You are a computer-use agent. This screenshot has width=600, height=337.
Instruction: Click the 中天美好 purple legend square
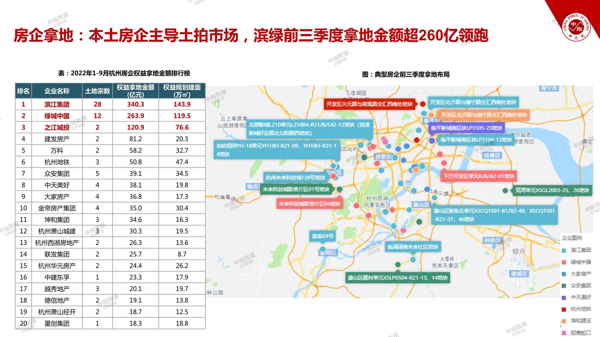pos(564,298)
